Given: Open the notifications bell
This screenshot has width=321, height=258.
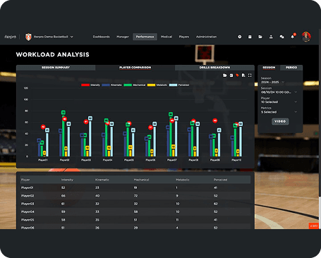Looking at the screenshot, I should [x=293, y=37].
